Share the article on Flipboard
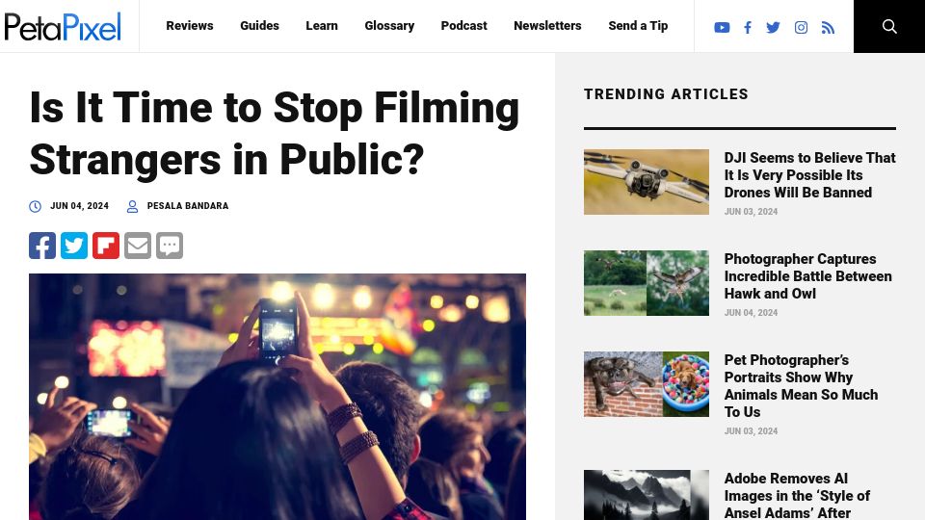Viewport: 925px width, 520px height. click(x=106, y=246)
